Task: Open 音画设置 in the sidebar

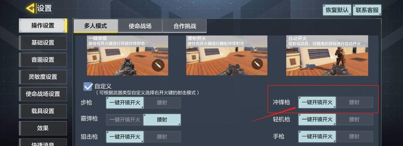Action: (42, 60)
